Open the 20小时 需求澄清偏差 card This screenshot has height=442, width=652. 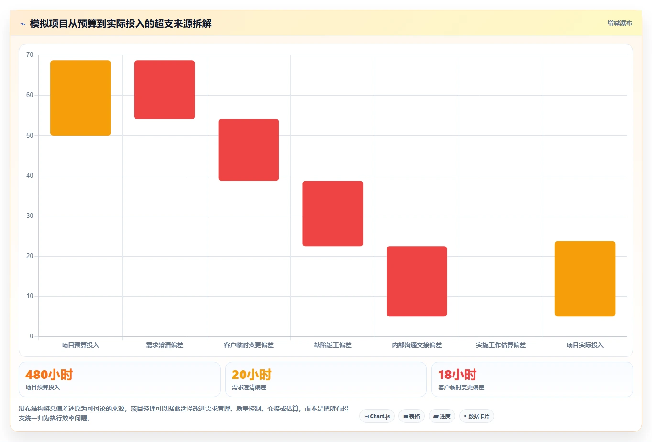click(x=326, y=379)
